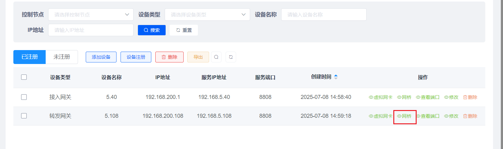Click the 设备类型 column header
The image size is (503, 149).
tap(60, 77)
